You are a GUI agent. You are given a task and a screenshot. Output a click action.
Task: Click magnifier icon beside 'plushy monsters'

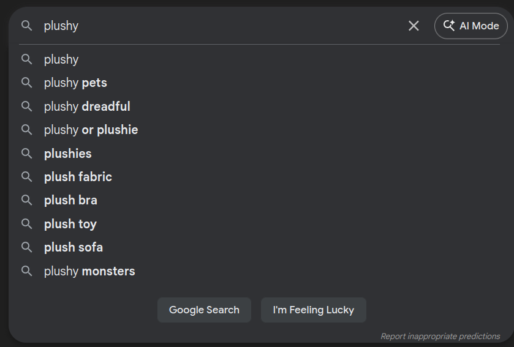coord(26,271)
